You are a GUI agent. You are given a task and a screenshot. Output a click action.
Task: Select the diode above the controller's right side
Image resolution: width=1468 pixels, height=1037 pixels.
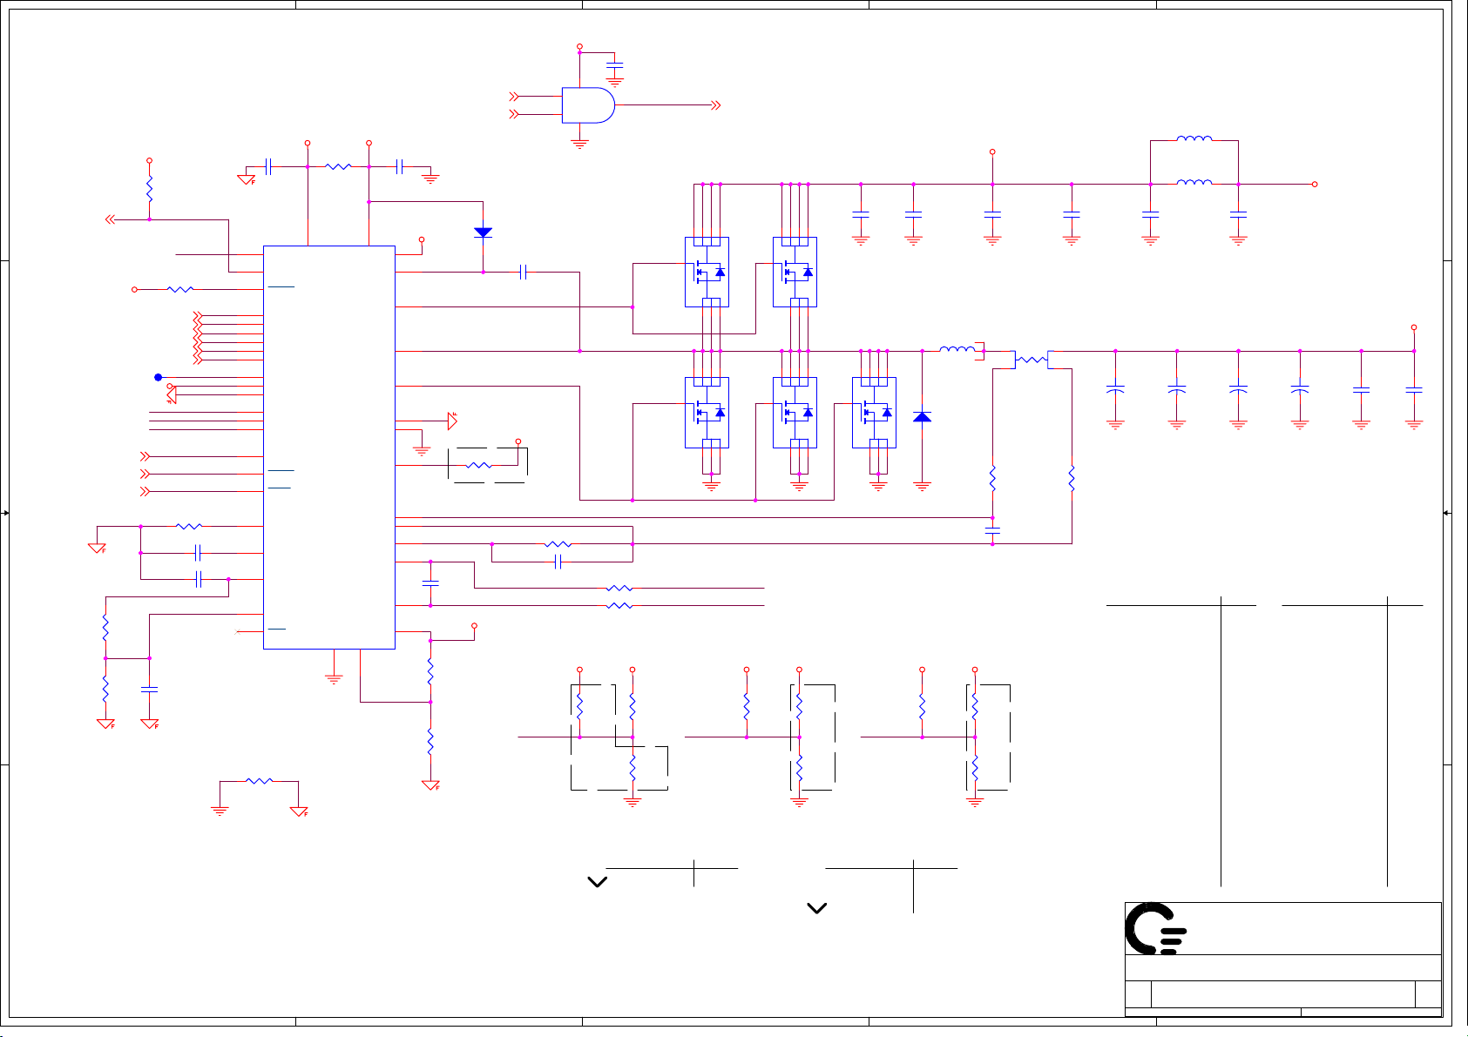click(x=483, y=232)
